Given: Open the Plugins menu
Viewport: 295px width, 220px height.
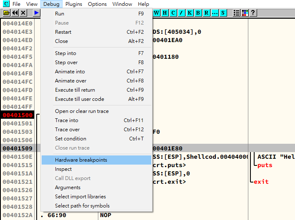Looking at the screenshot, I should pyautogui.click(x=74, y=4).
